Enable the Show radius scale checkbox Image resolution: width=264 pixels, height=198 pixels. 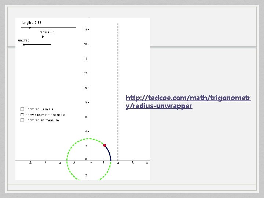click(x=22, y=109)
